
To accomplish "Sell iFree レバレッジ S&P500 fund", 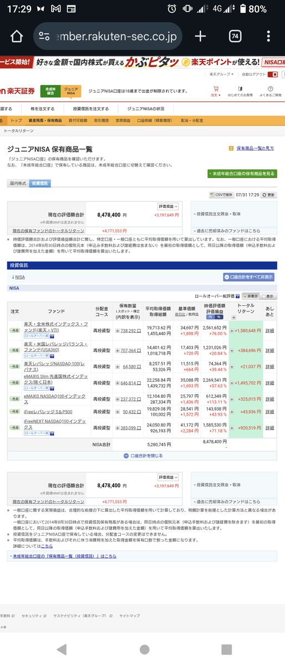I will coord(14,412).
